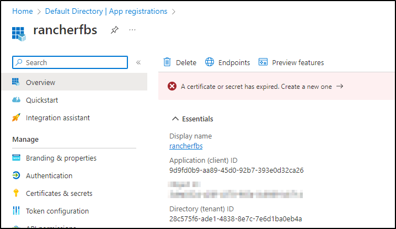Viewport: 396px width, 229px height.
Task: Click the arrow after Create a new one
Action: [340, 87]
